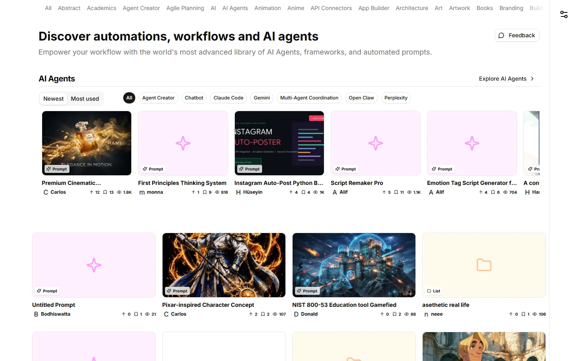
Task: Filter agents by Open Claw
Action: pos(361,98)
